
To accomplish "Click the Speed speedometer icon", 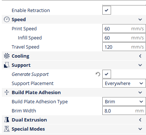I will (7, 19).
